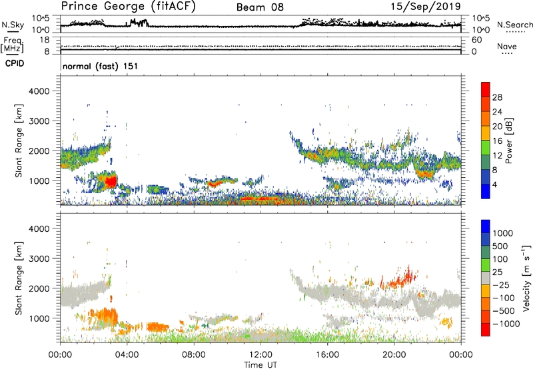Viewport: 533px width, 369px height.
Task: Click the "CPID" label
Action: click(15, 63)
